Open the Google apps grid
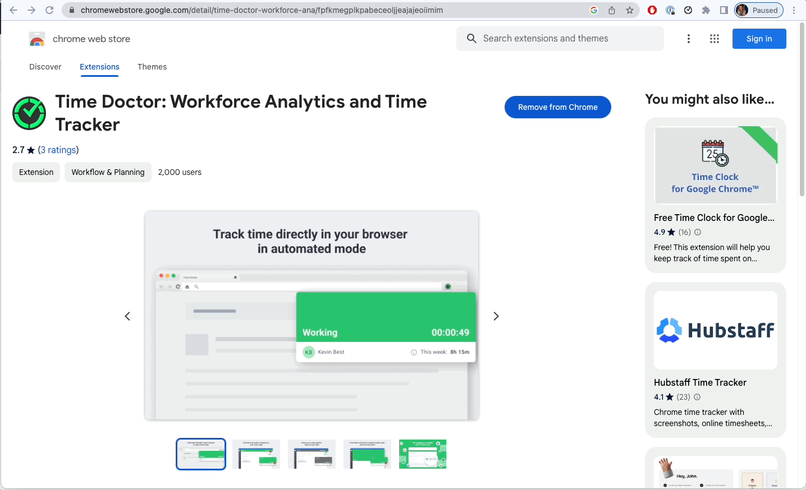 715,39
